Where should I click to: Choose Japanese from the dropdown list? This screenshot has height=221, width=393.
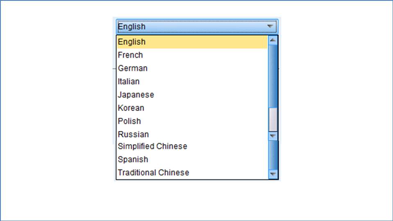coord(192,95)
